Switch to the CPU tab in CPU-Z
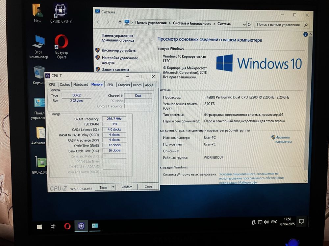Viewport: 329px width, 246px height. click(52, 85)
